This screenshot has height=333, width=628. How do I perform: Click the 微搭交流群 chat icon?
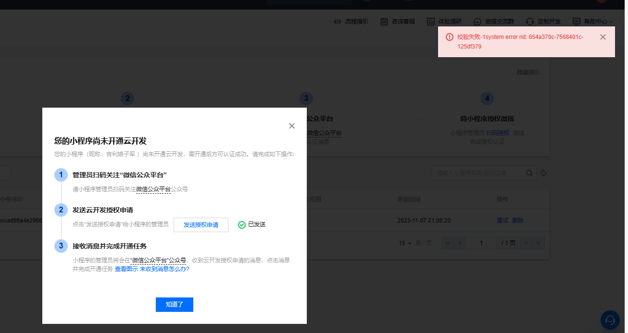(477, 22)
